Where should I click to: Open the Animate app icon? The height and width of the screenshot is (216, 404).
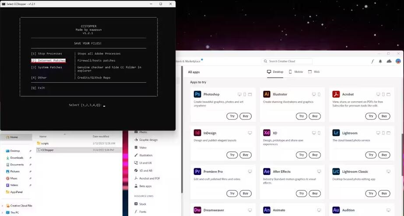click(x=267, y=210)
